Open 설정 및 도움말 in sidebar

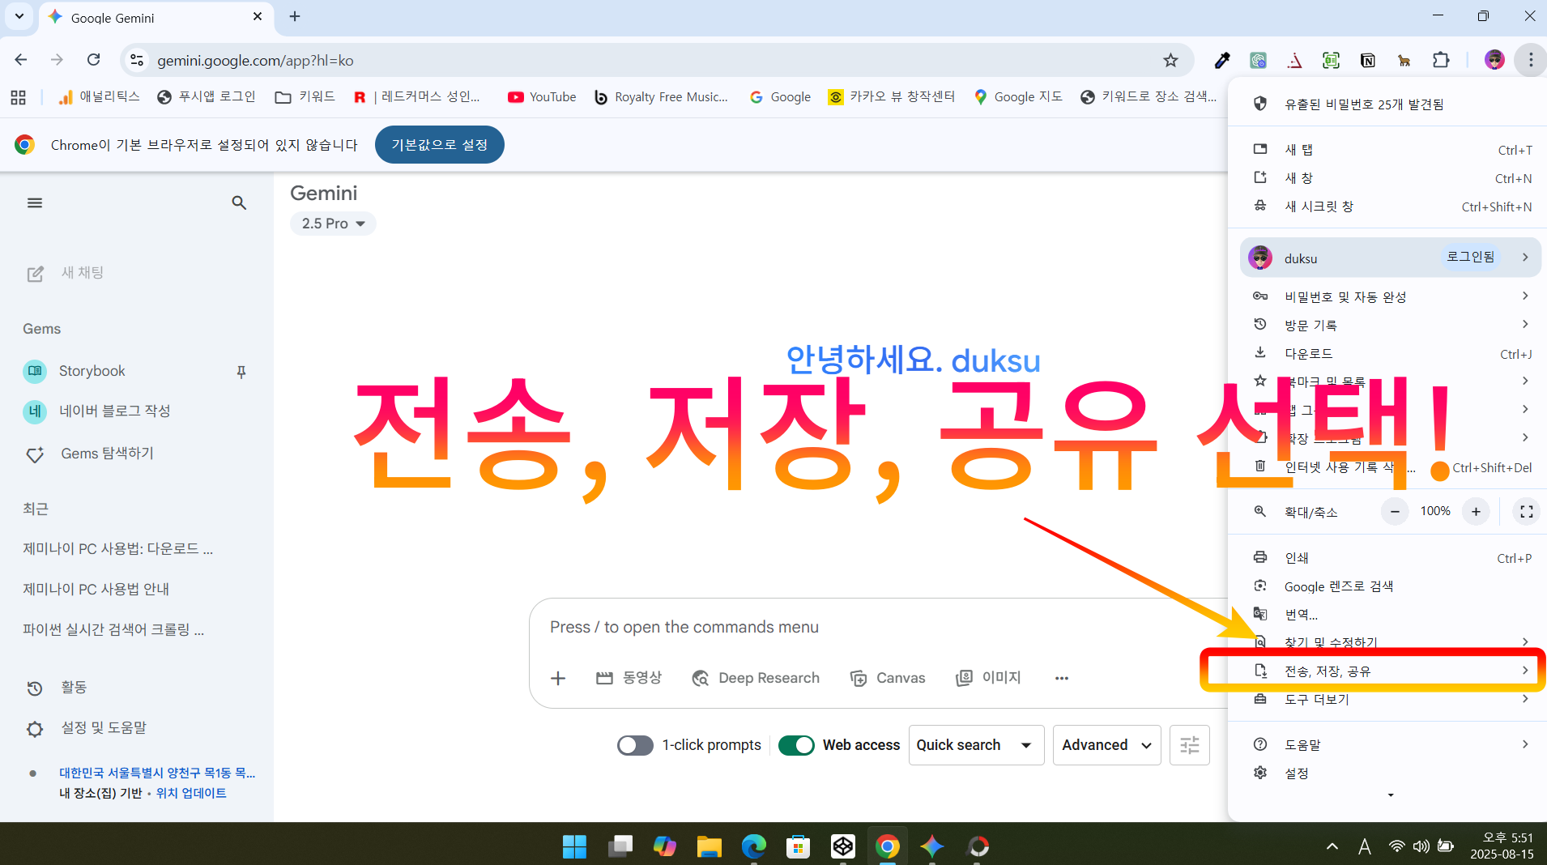86,728
